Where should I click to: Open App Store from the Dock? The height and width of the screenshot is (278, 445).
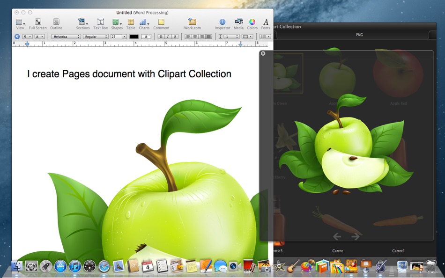tap(60, 266)
